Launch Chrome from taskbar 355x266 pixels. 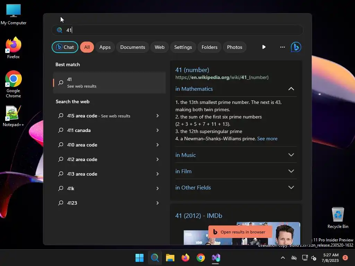click(201, 258)
